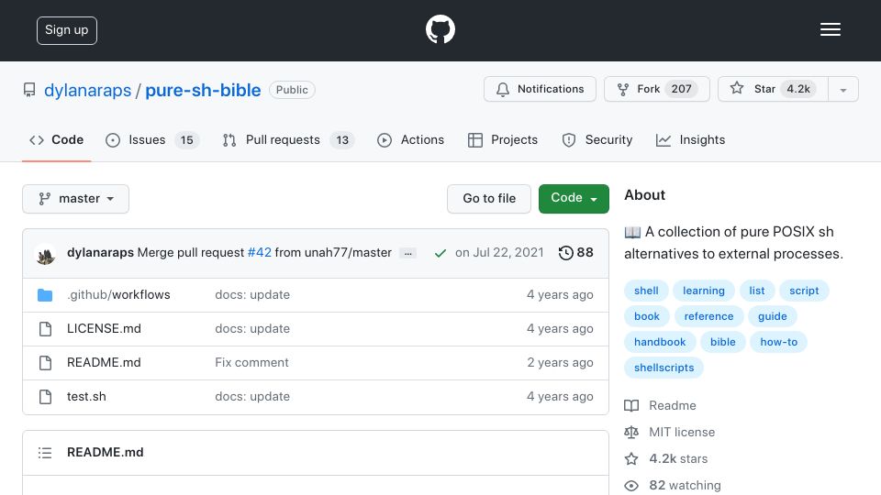Select the bible topic tag
The height and width of the screenshot is (495, 881).
(x=722, y=342)
